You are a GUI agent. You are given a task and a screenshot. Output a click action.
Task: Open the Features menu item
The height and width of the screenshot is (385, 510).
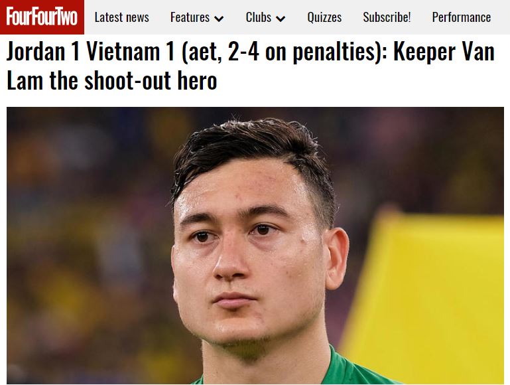[190, 17]
